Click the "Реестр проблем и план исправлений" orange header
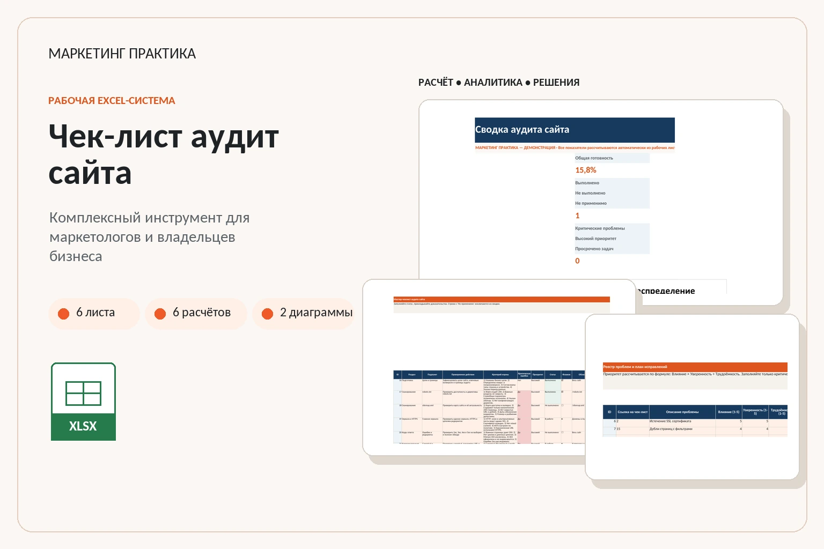The width and height of the screenshot is (824, 549). point(695,367)
